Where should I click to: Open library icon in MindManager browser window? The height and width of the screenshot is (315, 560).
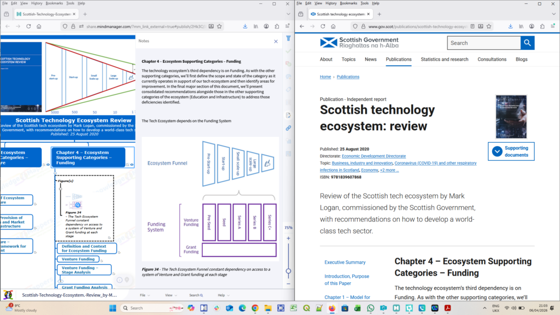[x=256, y=26]
